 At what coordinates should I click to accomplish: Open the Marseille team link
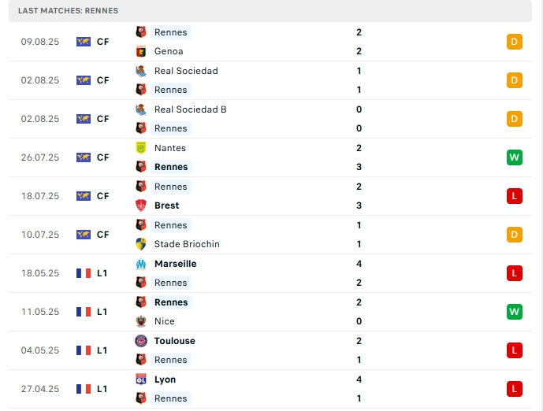click(x=176, y=264)
